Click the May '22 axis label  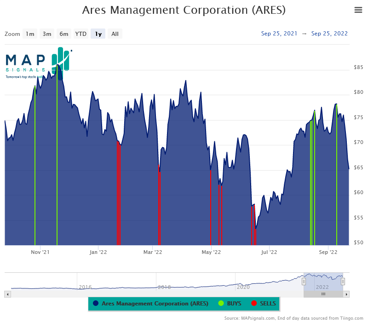tap(211, 252)
